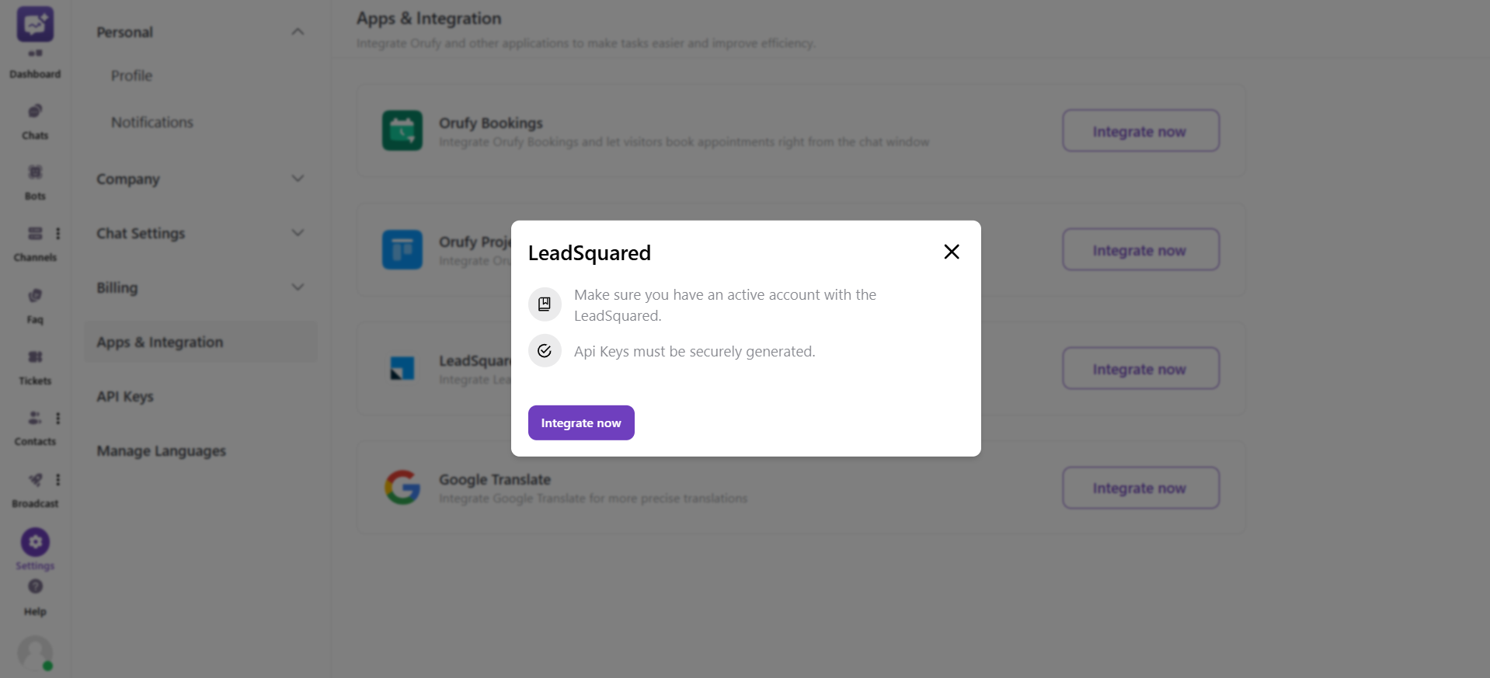The width and height of the screenshot is (1490, 678).
Task: Switch to the API Keys page
Action: (x=124, y=396)
